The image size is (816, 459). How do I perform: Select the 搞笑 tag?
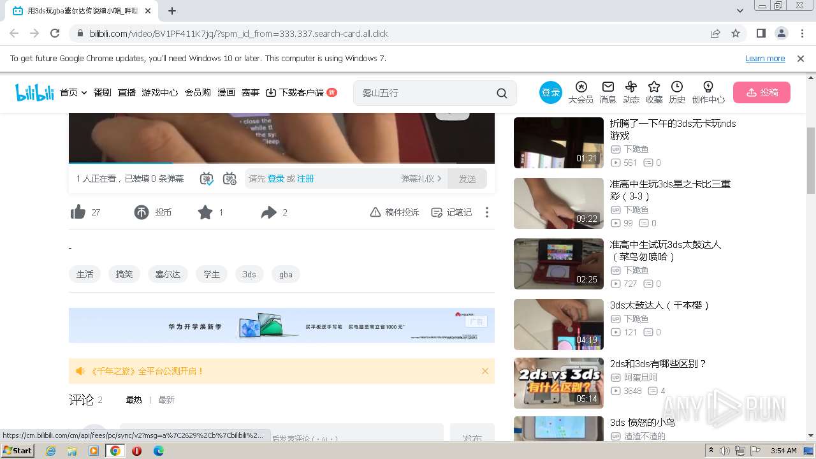[124, 274]
